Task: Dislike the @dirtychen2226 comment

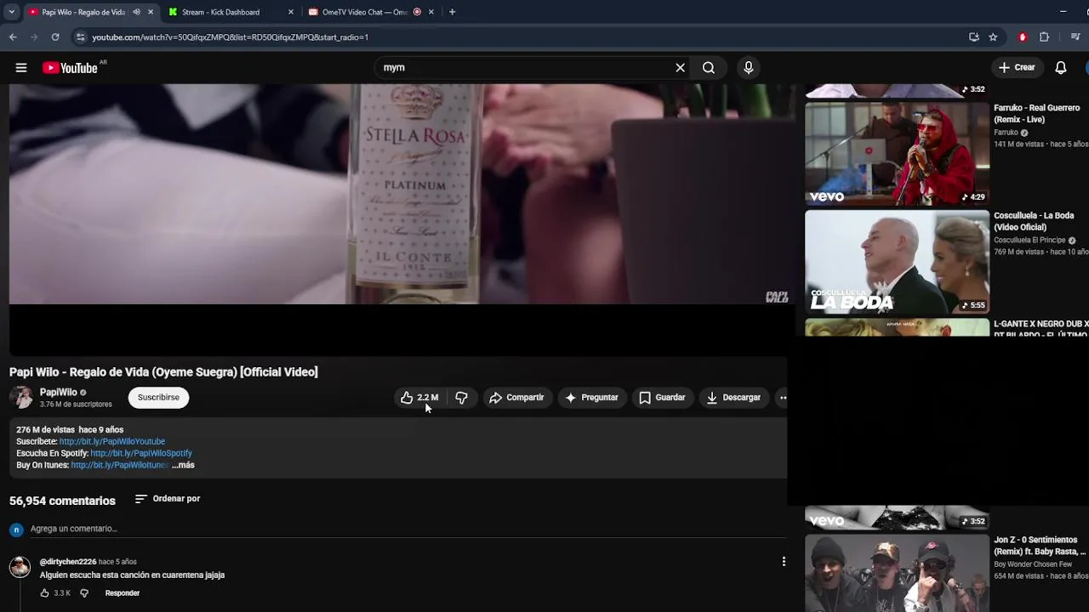Action: coord(84,593)
